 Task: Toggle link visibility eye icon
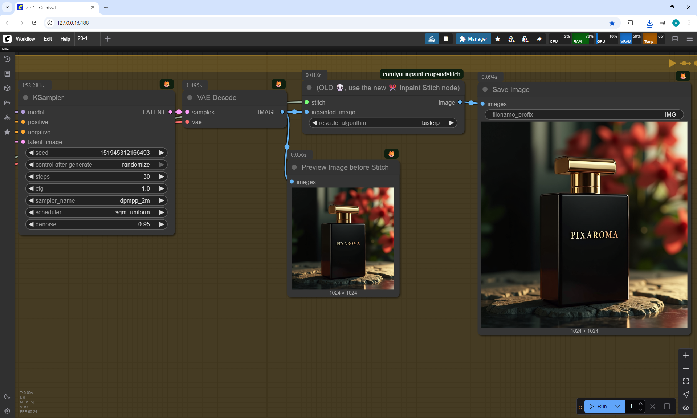(686, 407)
